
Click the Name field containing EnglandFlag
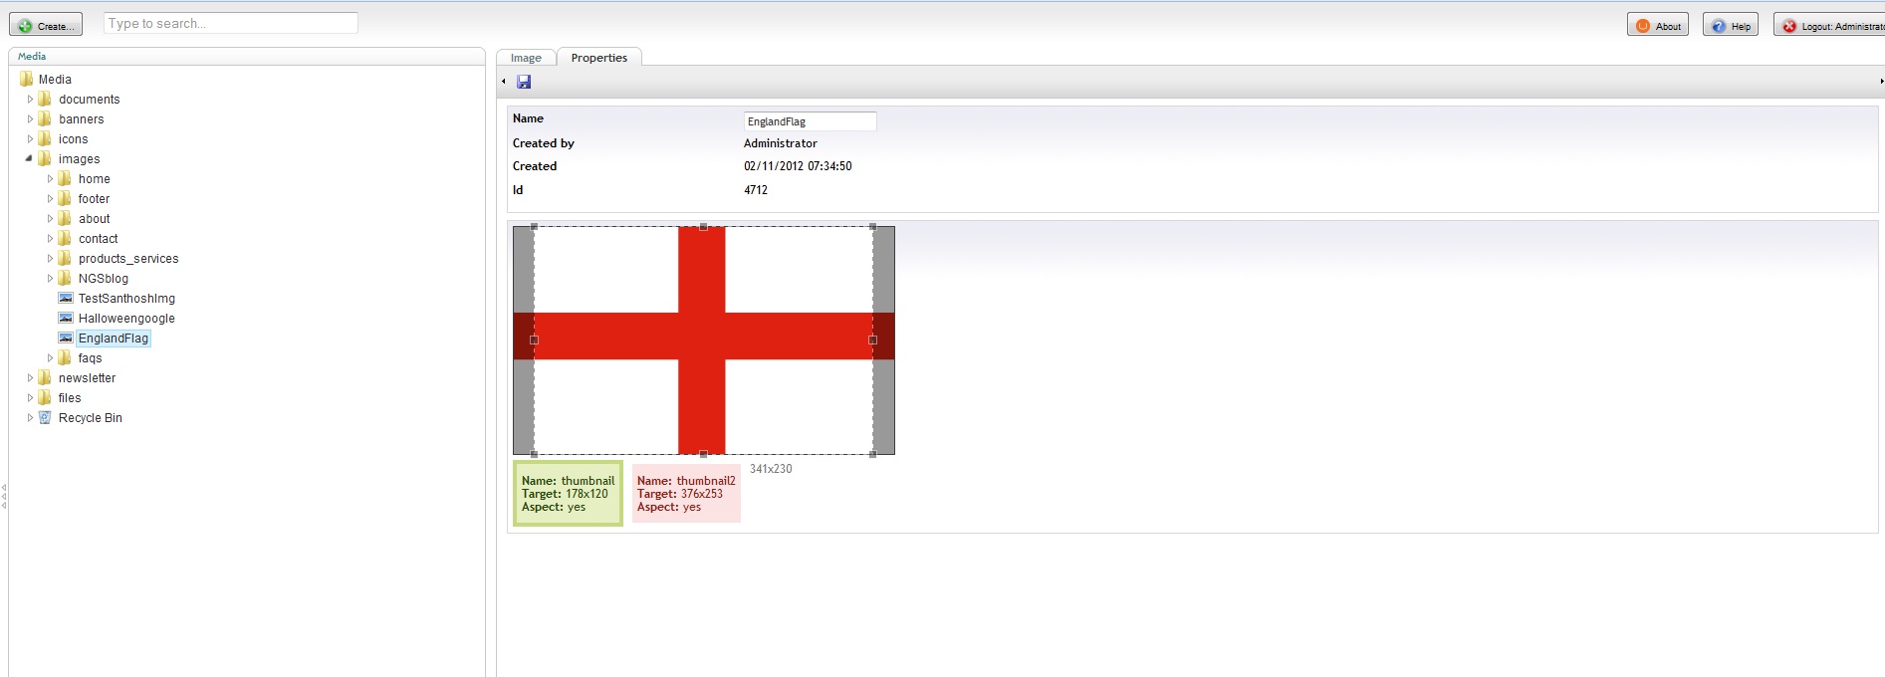pyautogui.click(x=811, y=121)
